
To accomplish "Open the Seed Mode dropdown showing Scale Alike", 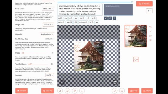I will point(48,9).
